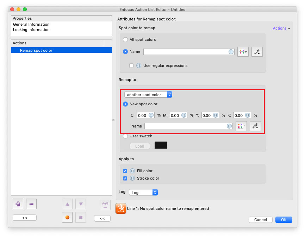Select Remap spot color action row

[62, 50]
